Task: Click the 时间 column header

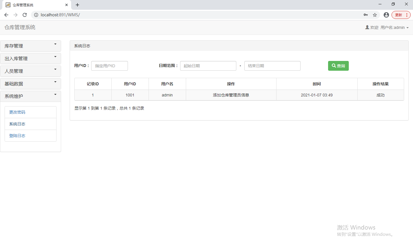Action: (317, 84)
